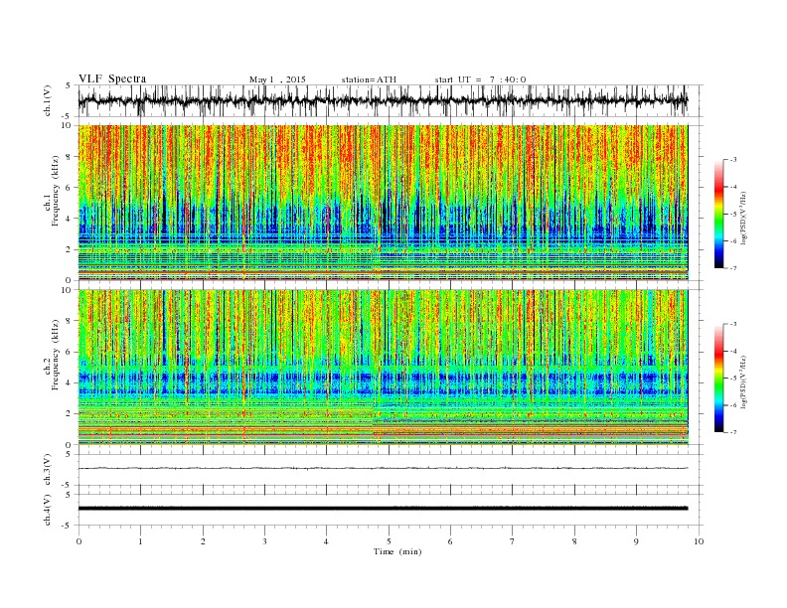Click the '7' tick on time axis
The height and width of the screenshot is (608, 787).
coord(513,541)
